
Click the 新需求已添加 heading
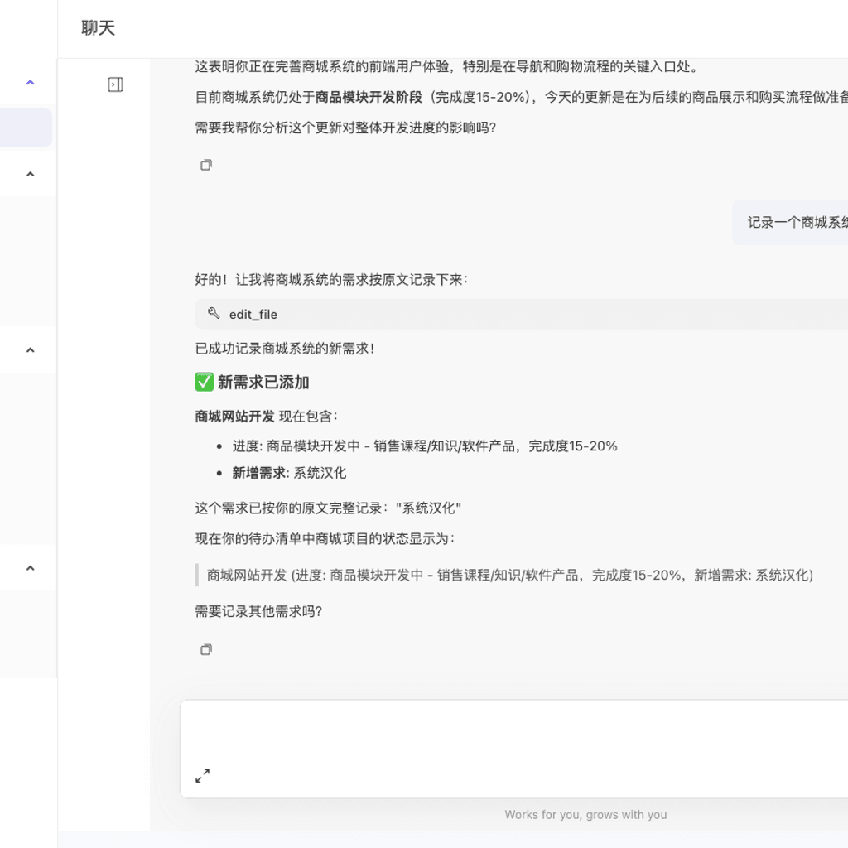(x=263, y=383)
